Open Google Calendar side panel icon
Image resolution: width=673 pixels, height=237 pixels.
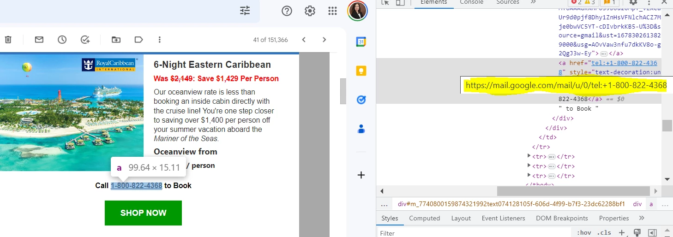click(361, 42)
